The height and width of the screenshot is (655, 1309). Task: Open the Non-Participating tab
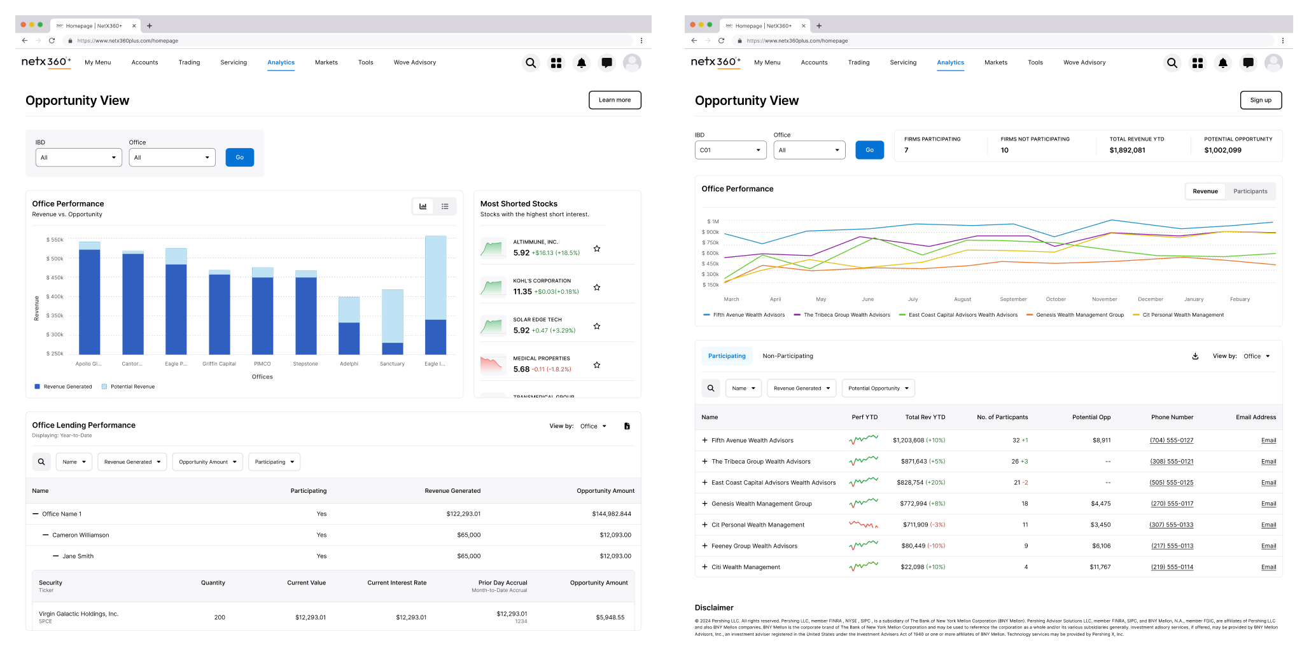tap(787, 356)
